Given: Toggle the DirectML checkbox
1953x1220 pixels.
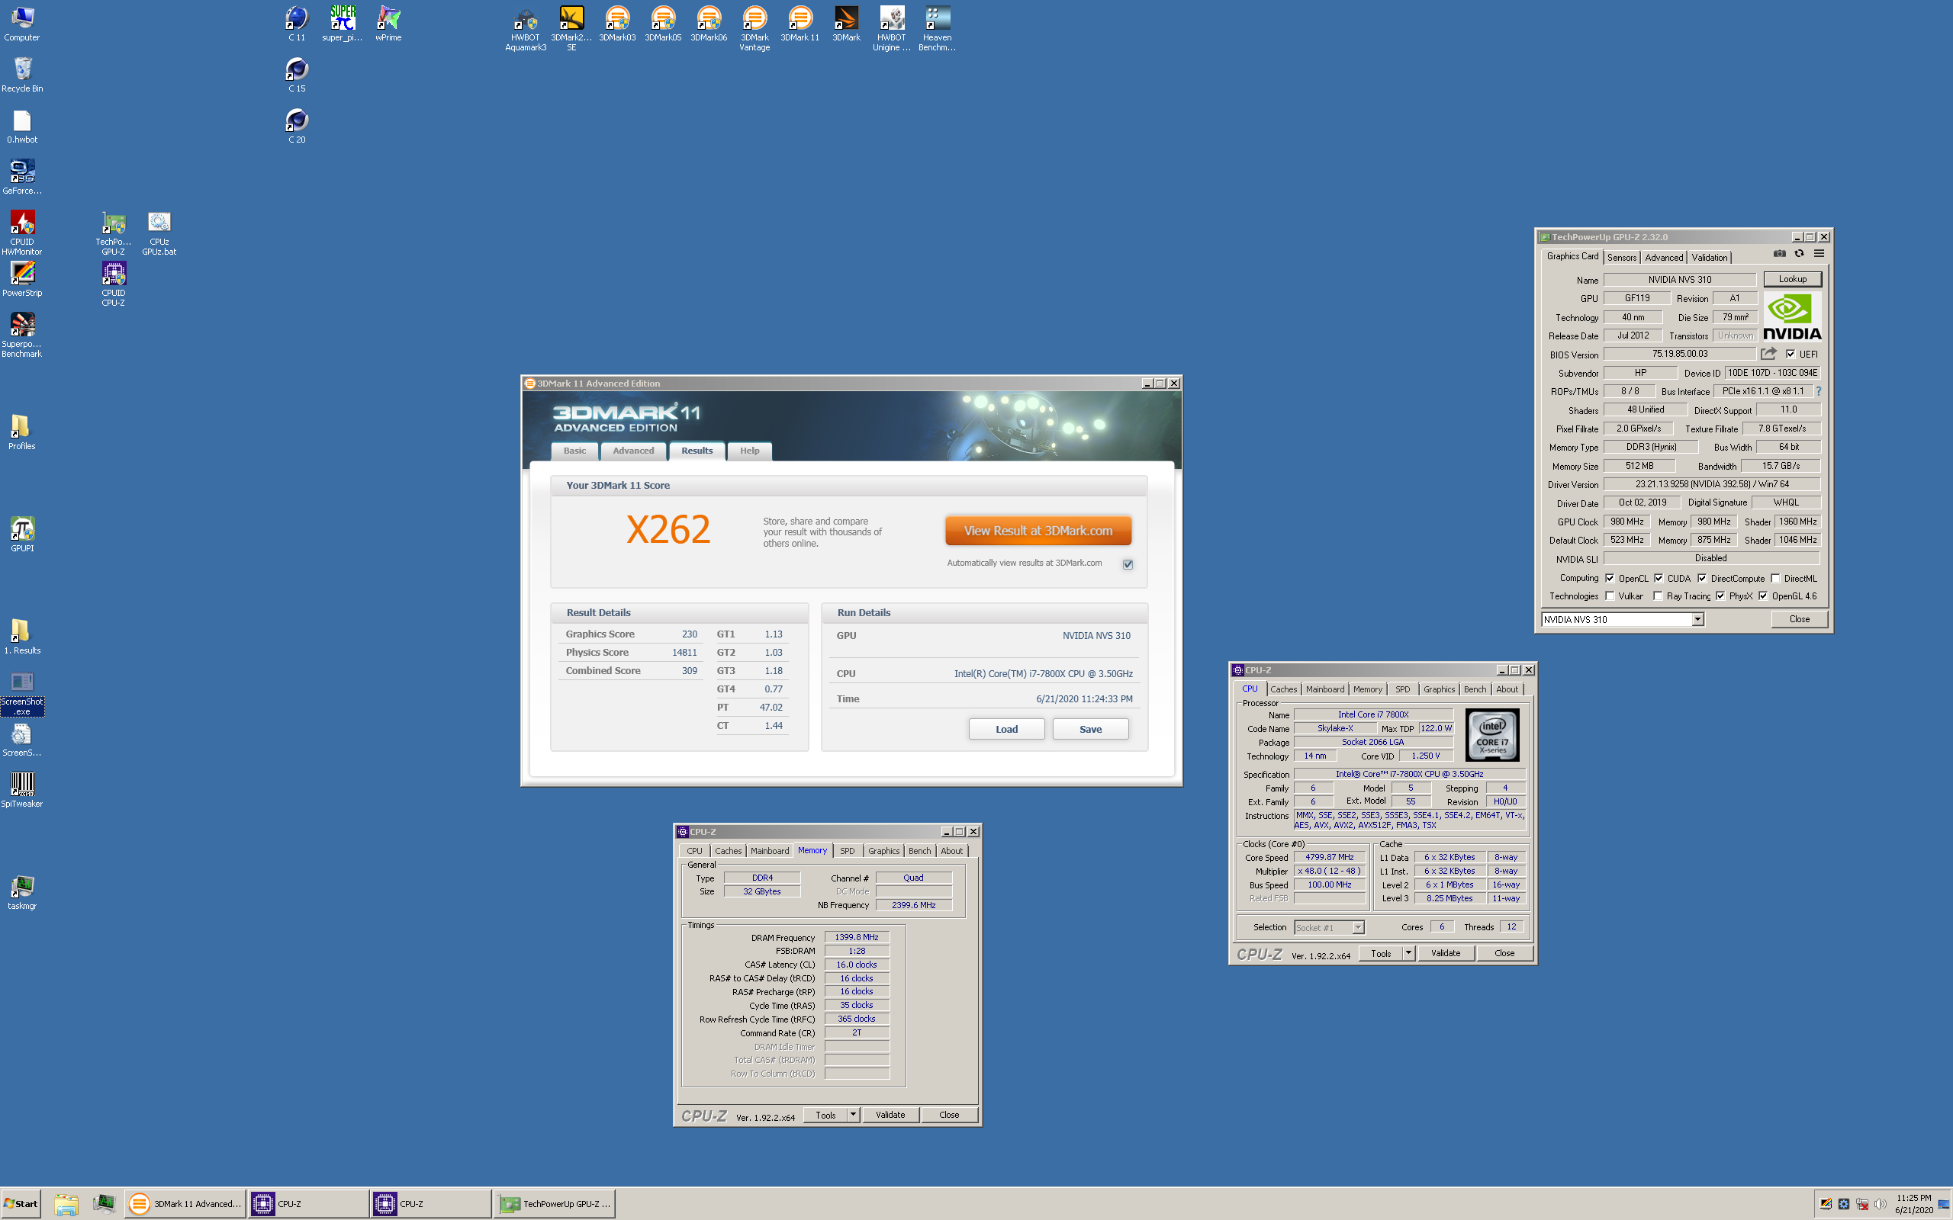Looking at the screenshot, I should coord(1775,578).
